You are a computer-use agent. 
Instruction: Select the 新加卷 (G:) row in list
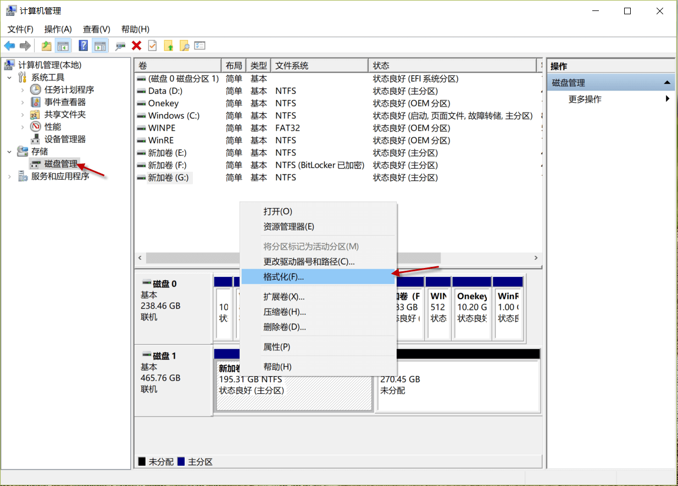click(337, 177)
